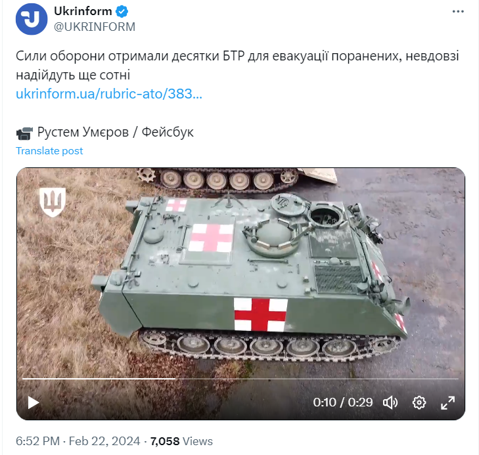This screenshot has height=455, width=479.
Task: Click the video time display 0:10 / 0:29
Action: pos(343,402)
